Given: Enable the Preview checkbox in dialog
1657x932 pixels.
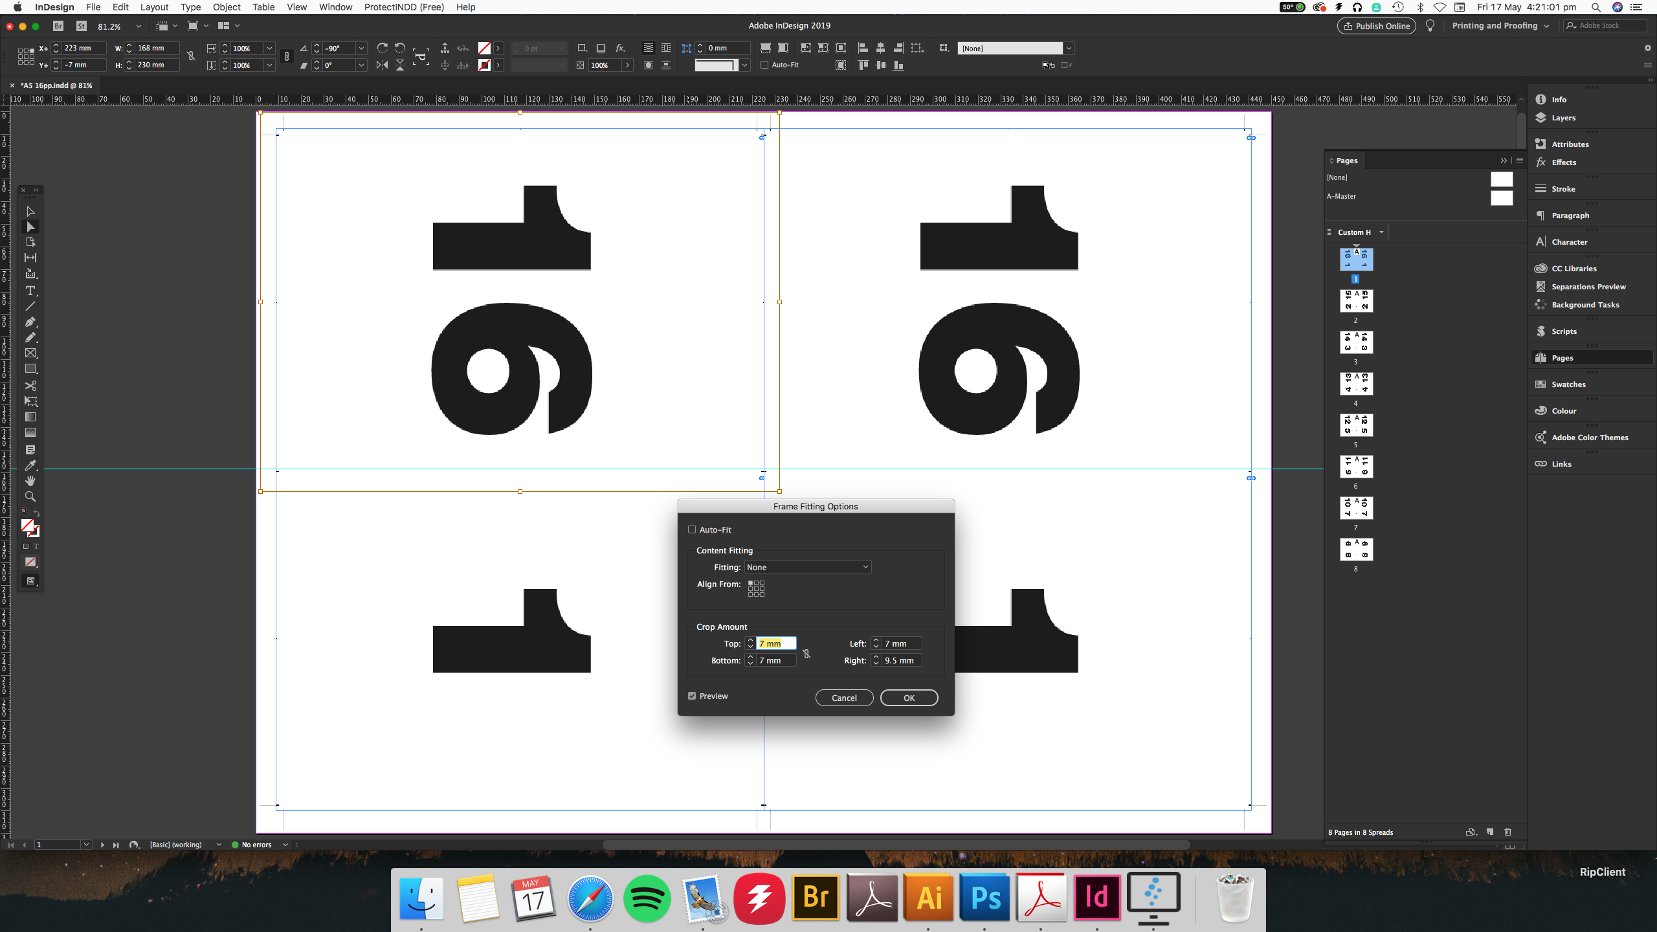Looking at the screenshot, I should [692, 695].
